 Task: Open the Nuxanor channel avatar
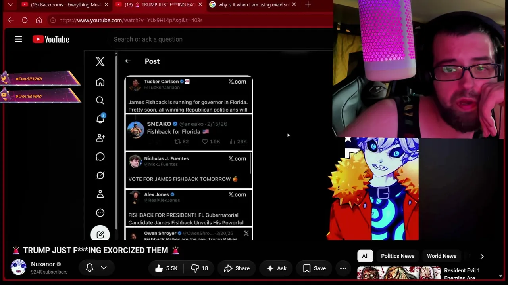[18, 267]
